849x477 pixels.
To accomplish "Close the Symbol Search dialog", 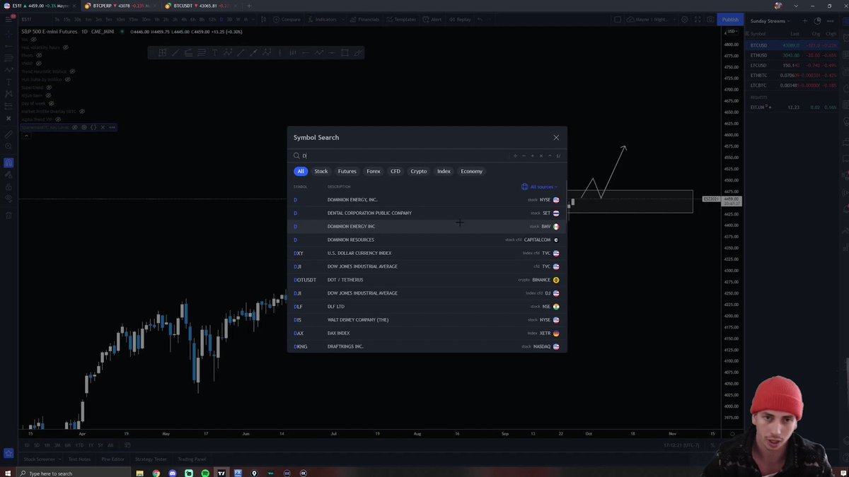I will [x=556, y=138].
